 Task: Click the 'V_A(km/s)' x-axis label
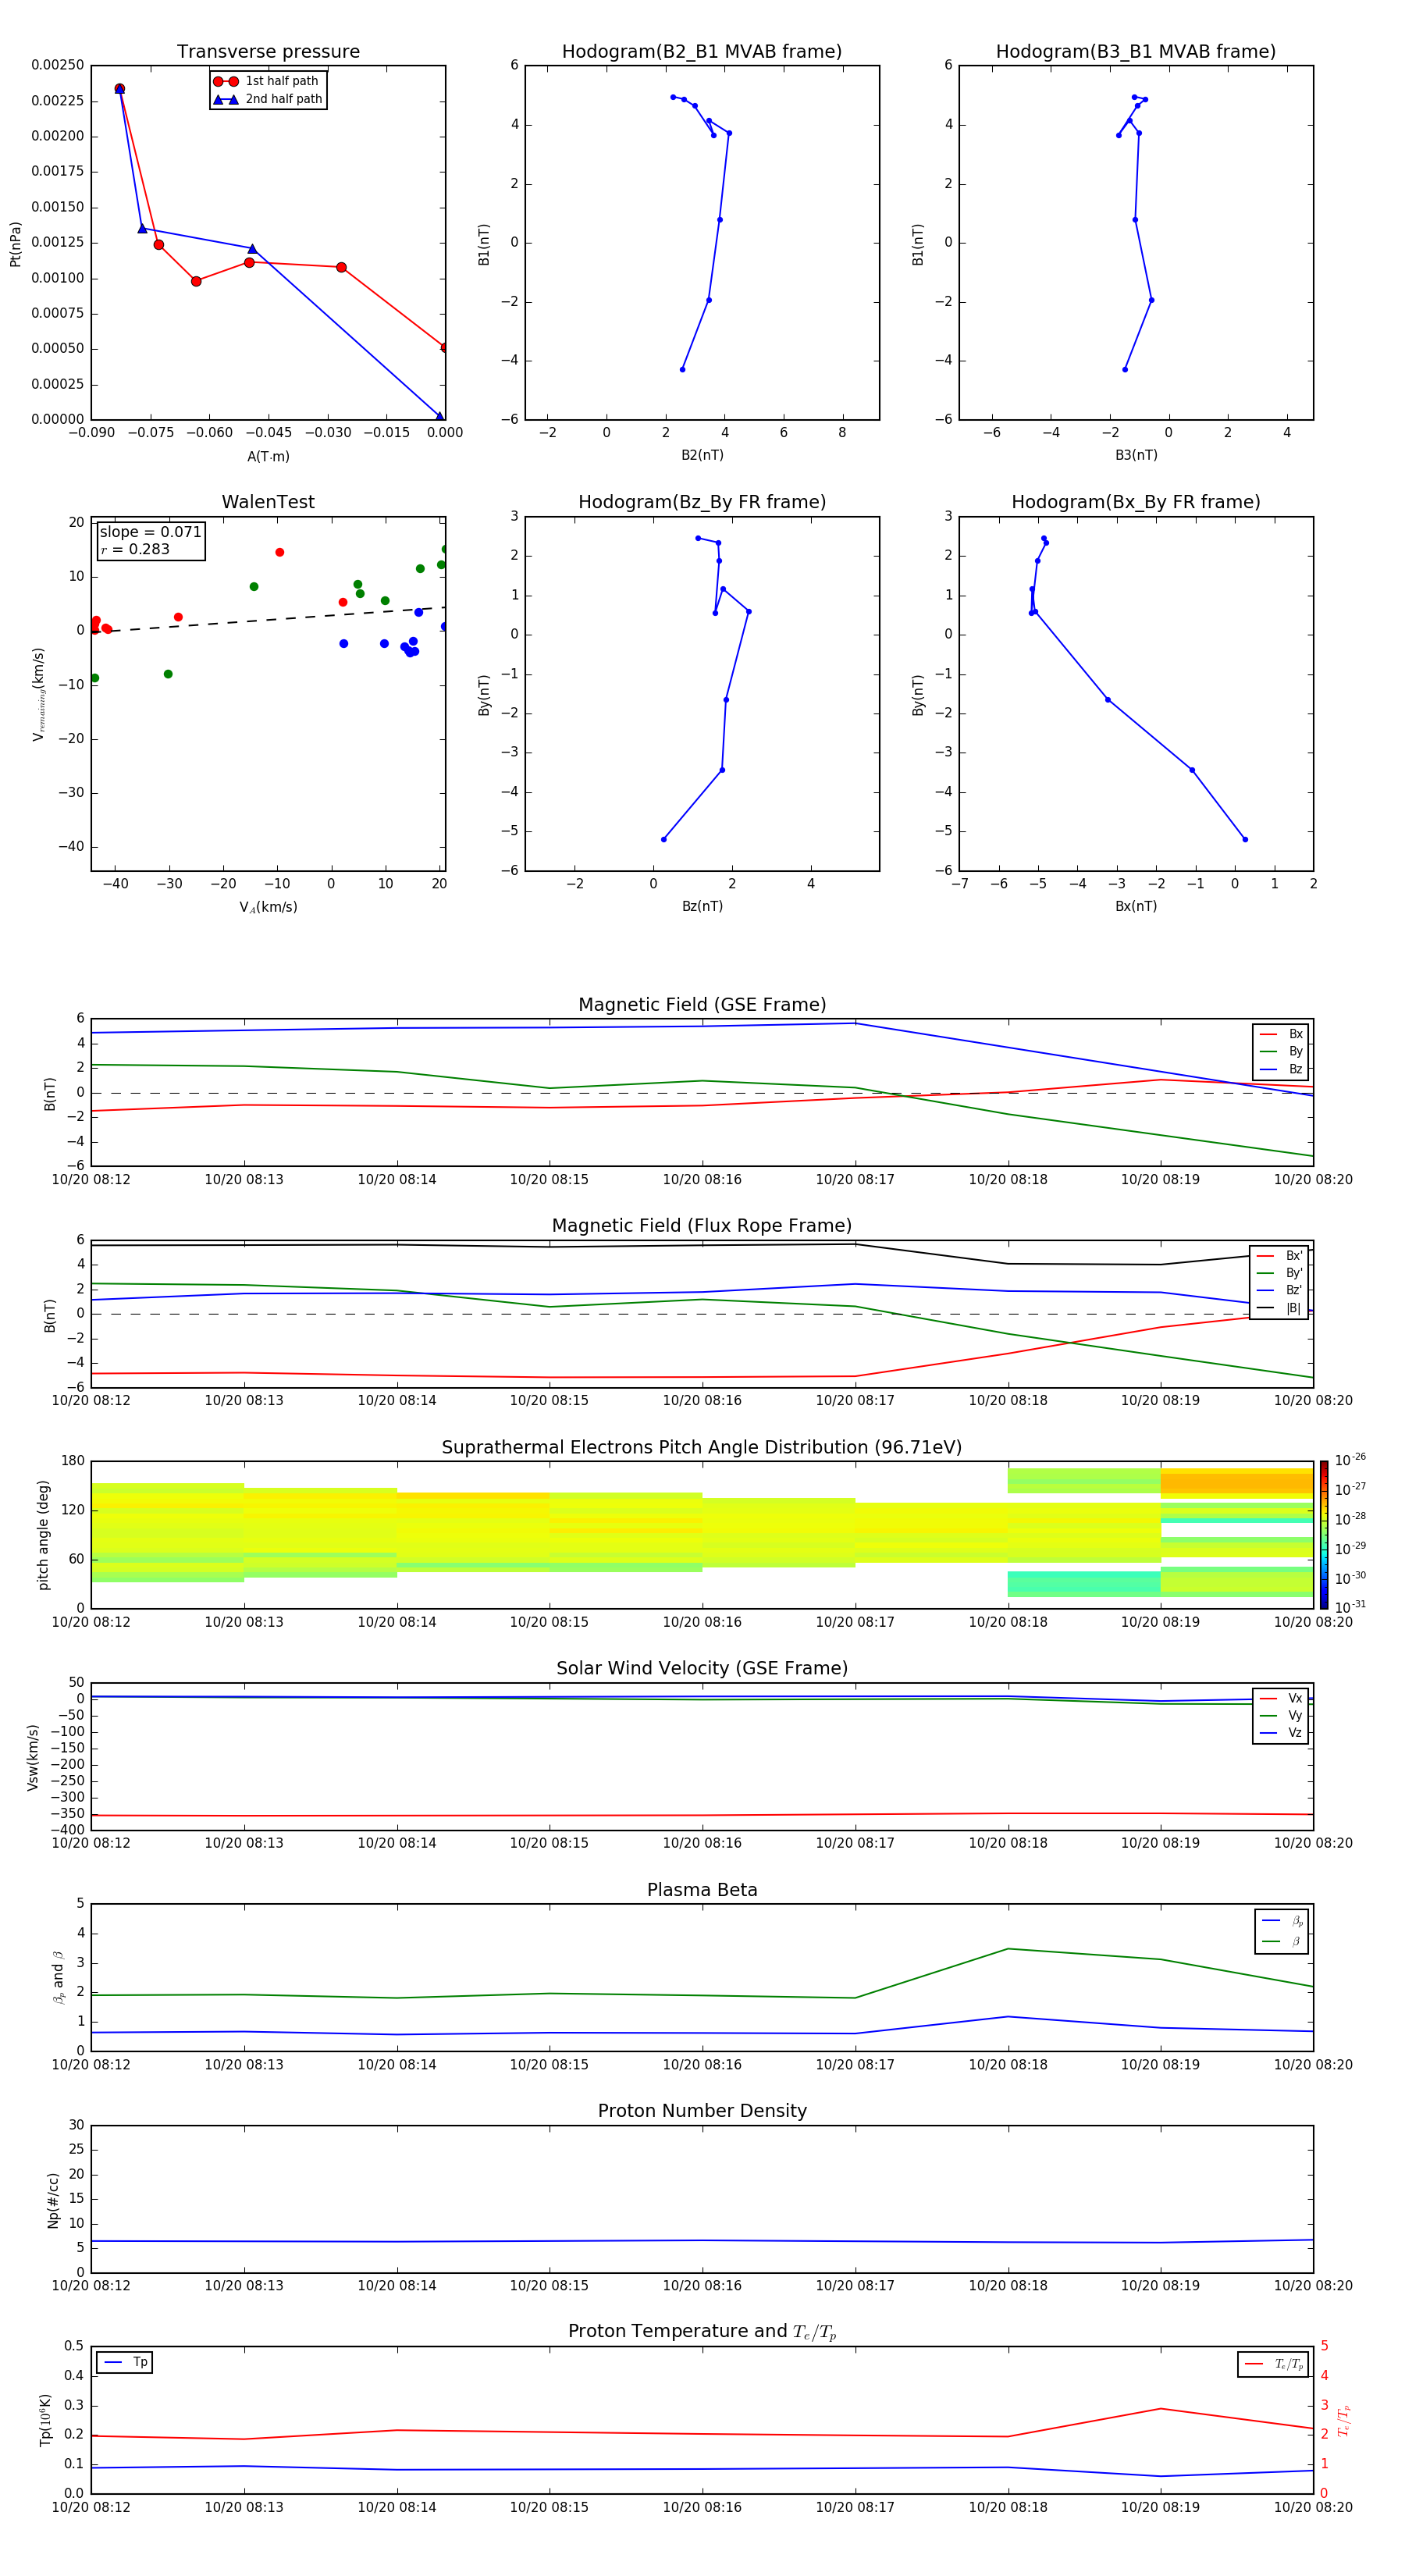tap(268, 908)
